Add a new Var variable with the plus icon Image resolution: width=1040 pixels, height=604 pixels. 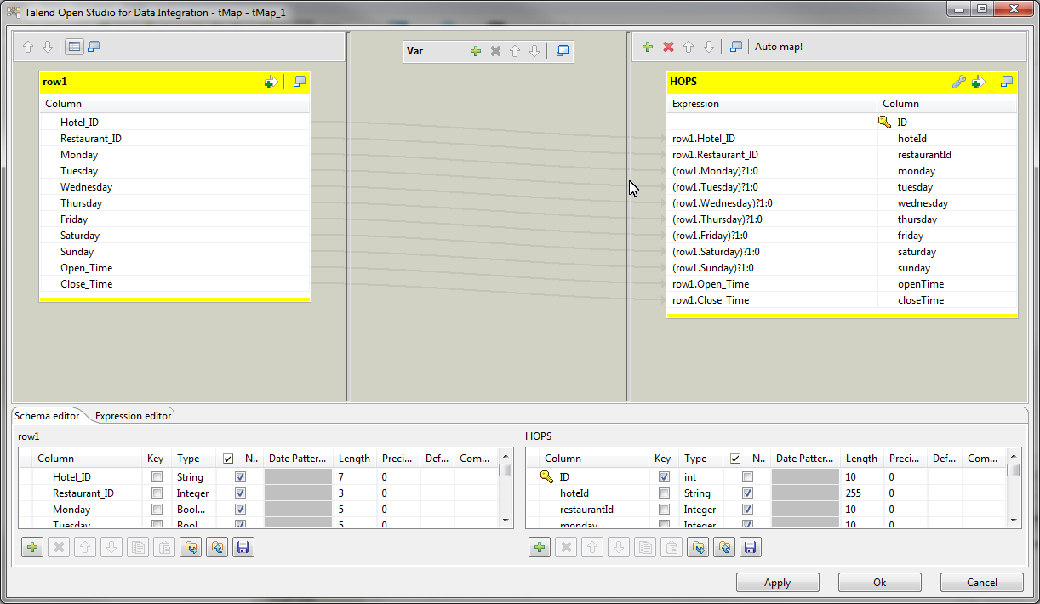pos(476,51)
